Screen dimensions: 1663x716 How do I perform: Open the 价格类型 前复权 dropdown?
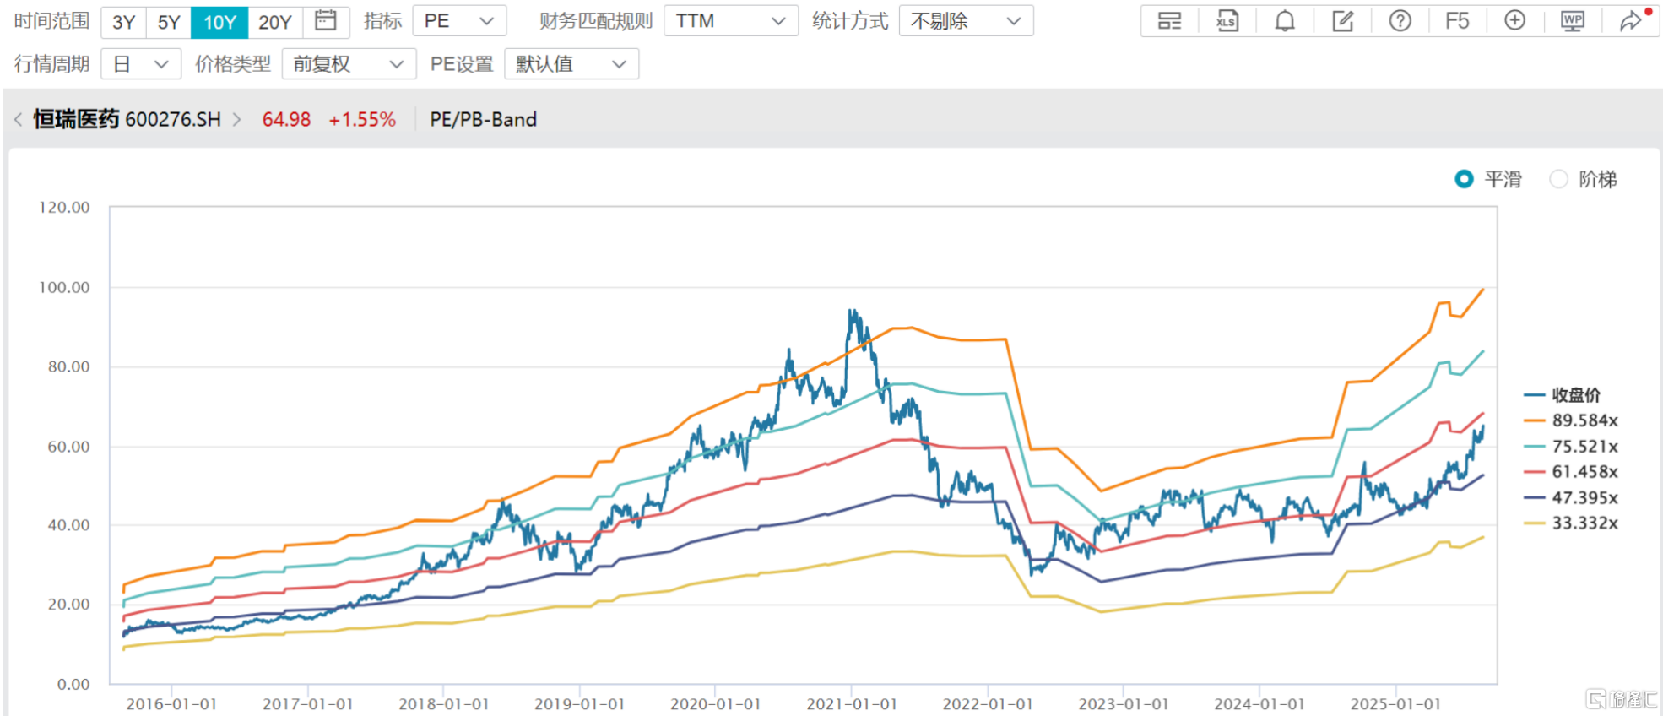coord(349,64)
